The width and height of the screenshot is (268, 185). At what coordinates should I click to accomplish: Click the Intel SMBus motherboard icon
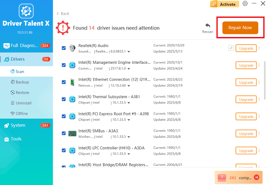pos(72,133)
